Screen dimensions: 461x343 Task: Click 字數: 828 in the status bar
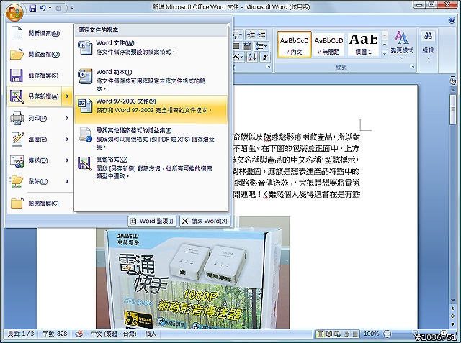click(x=55, y=334)
